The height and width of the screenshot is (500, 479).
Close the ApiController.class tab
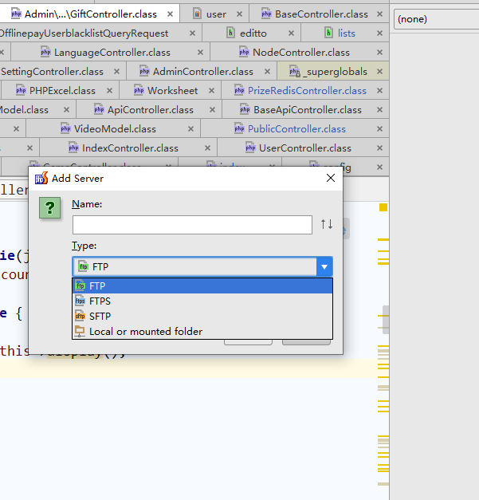point(212,110)
